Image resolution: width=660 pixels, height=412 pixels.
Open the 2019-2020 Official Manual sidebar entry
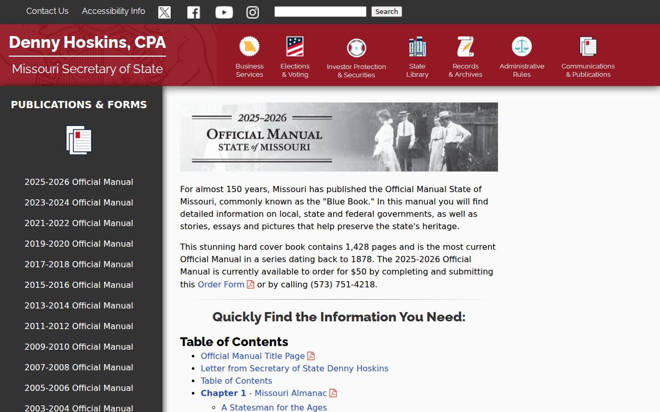[x=79, y=244]
